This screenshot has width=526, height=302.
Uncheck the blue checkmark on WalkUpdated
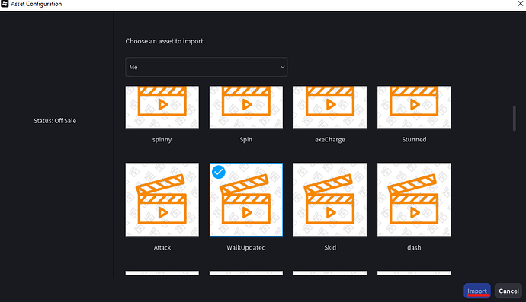pos(219,172)
